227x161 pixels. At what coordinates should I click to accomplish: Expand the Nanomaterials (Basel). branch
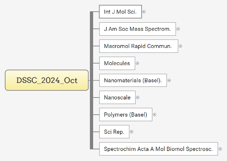(169, 80)
